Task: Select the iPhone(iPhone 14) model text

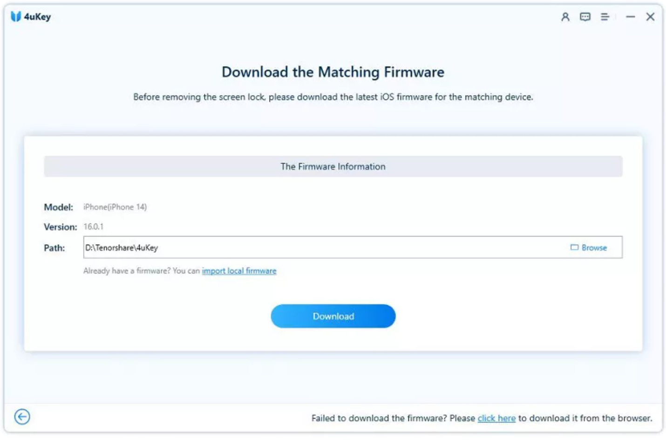Action: coord(115,207)
